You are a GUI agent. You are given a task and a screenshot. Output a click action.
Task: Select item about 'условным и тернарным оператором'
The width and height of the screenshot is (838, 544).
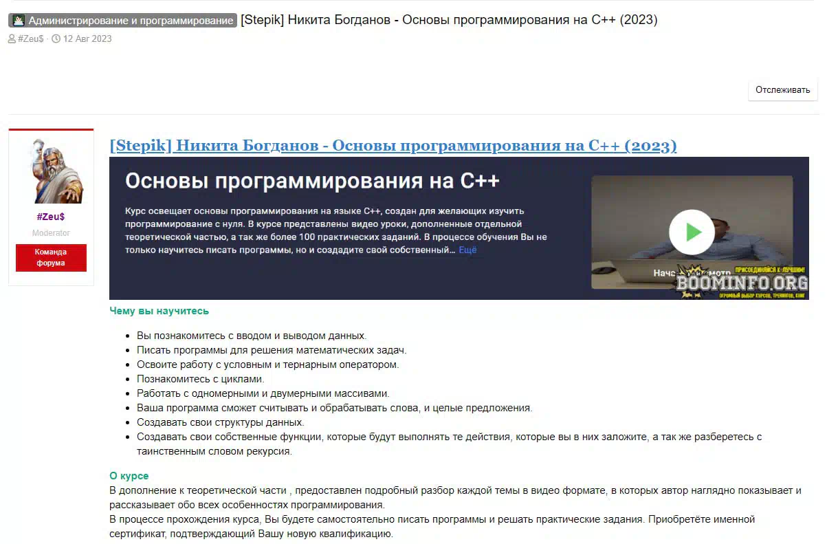pyautogui.click(x=267, y=365)
